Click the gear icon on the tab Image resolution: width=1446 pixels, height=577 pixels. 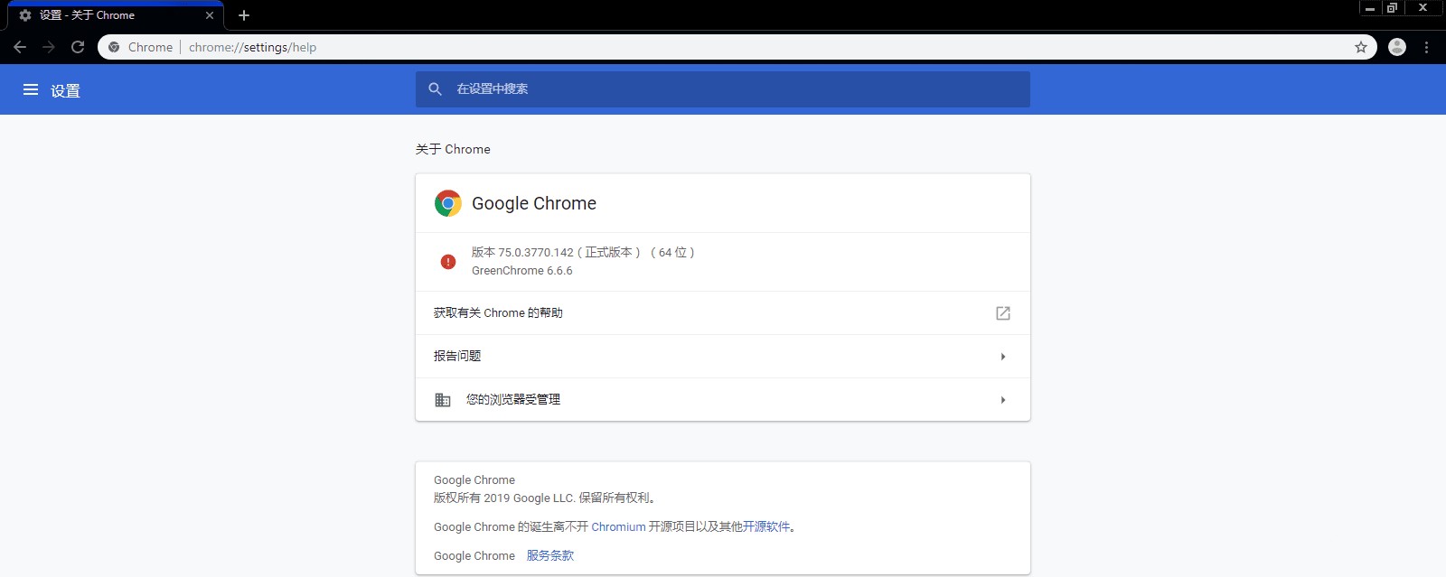[x=25, y=15]
